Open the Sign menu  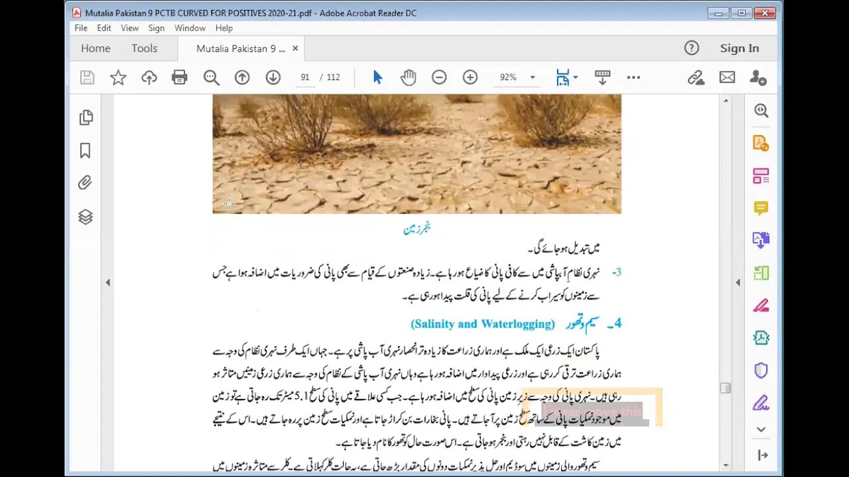pyautogui.click(x=157, y=28)
